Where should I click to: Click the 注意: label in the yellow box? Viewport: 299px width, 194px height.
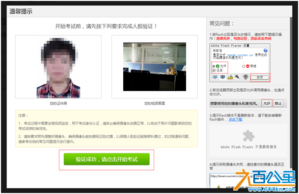[23, 116]
